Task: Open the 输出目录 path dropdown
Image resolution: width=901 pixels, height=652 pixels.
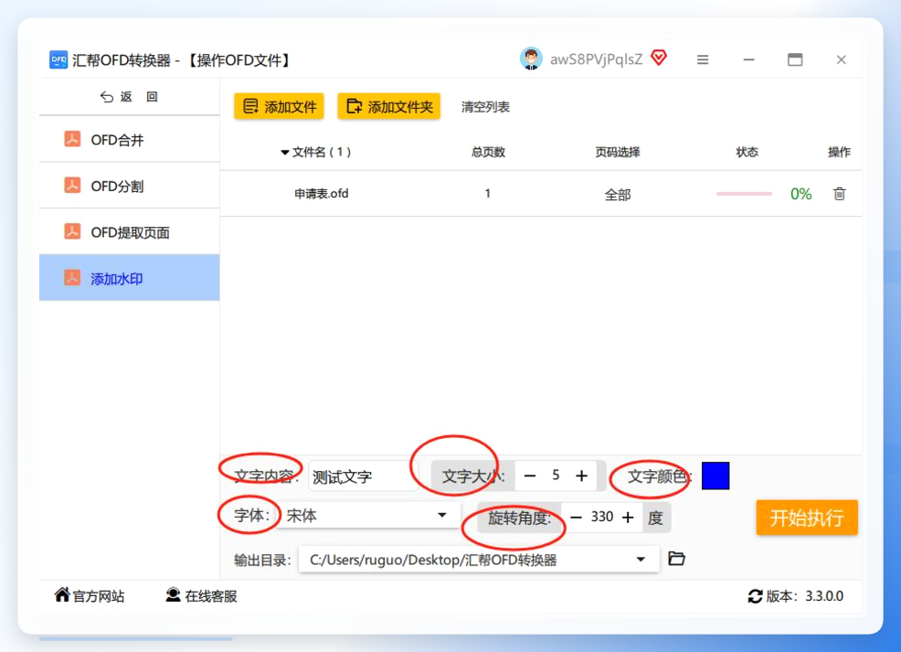Action: click(479, 560)
